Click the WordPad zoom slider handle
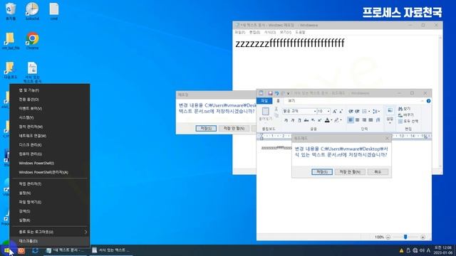The height and width of the screenshot is (256, 456). point(405,237)
